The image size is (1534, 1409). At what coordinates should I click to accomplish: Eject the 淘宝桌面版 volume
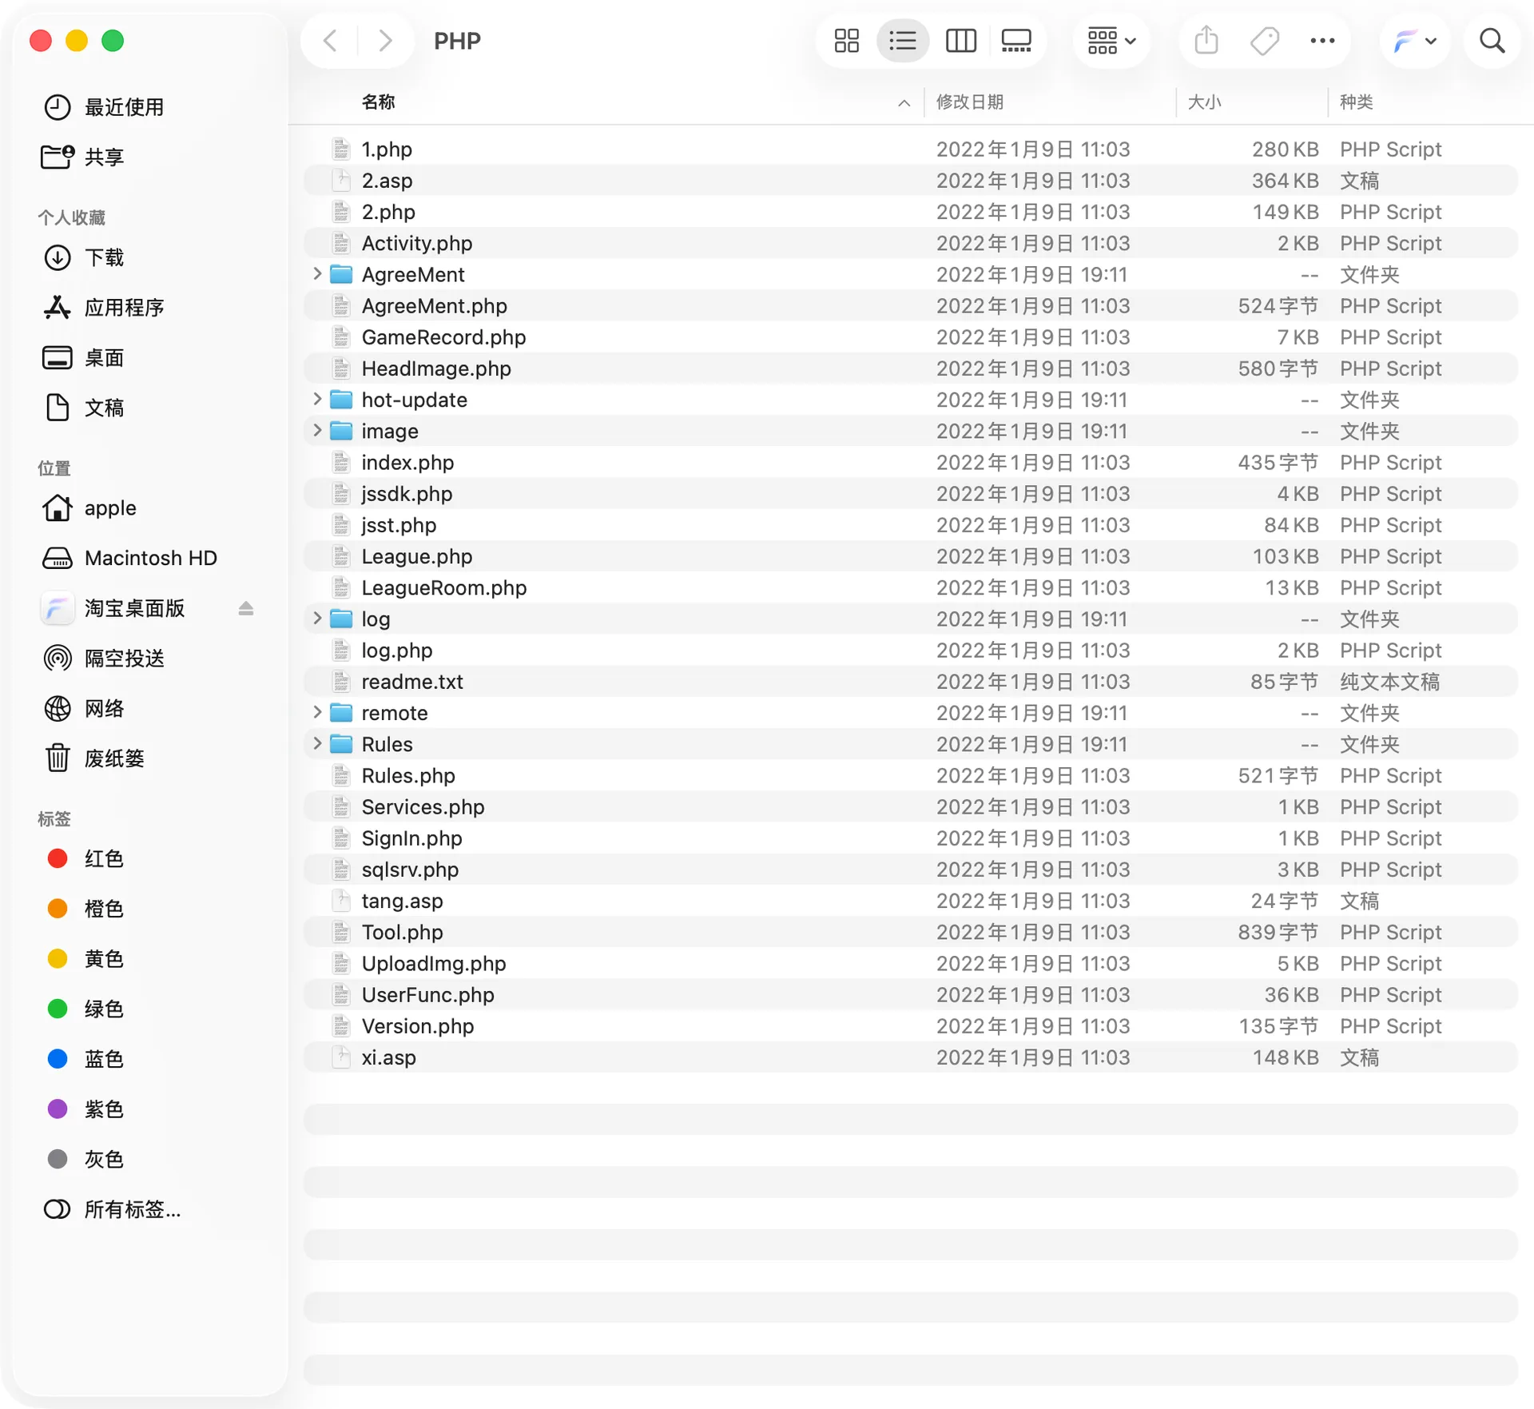pyautogui.click(x=246, y=609)
